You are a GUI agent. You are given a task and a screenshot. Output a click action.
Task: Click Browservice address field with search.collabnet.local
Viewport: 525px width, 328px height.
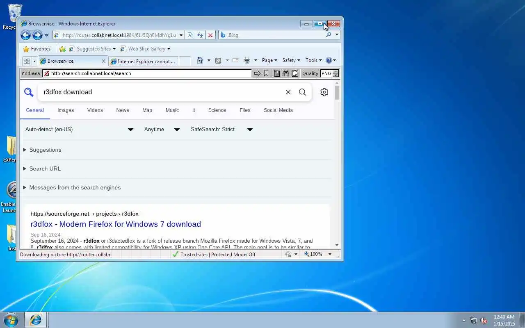pyautogui.click(x=147, y=73)
